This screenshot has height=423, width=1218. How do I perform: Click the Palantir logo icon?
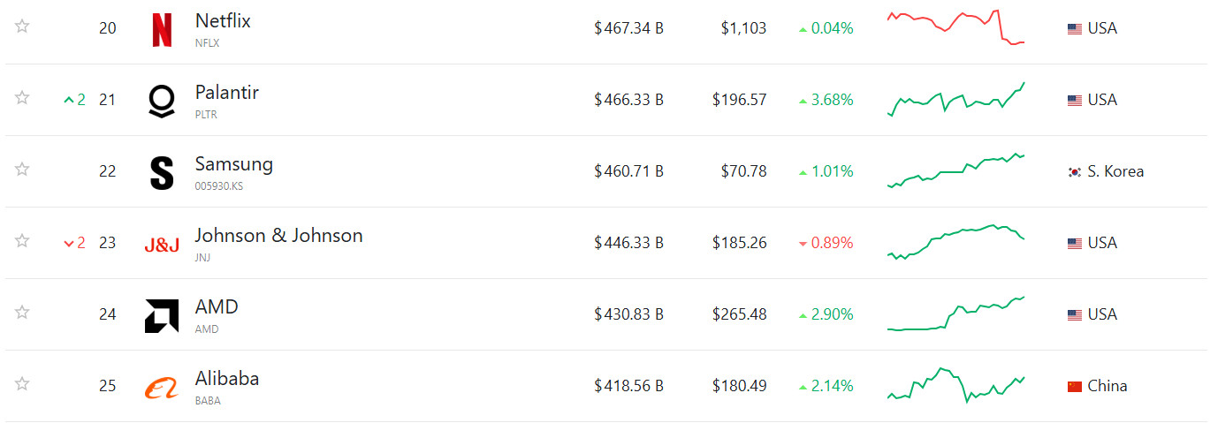pos(162,102)
